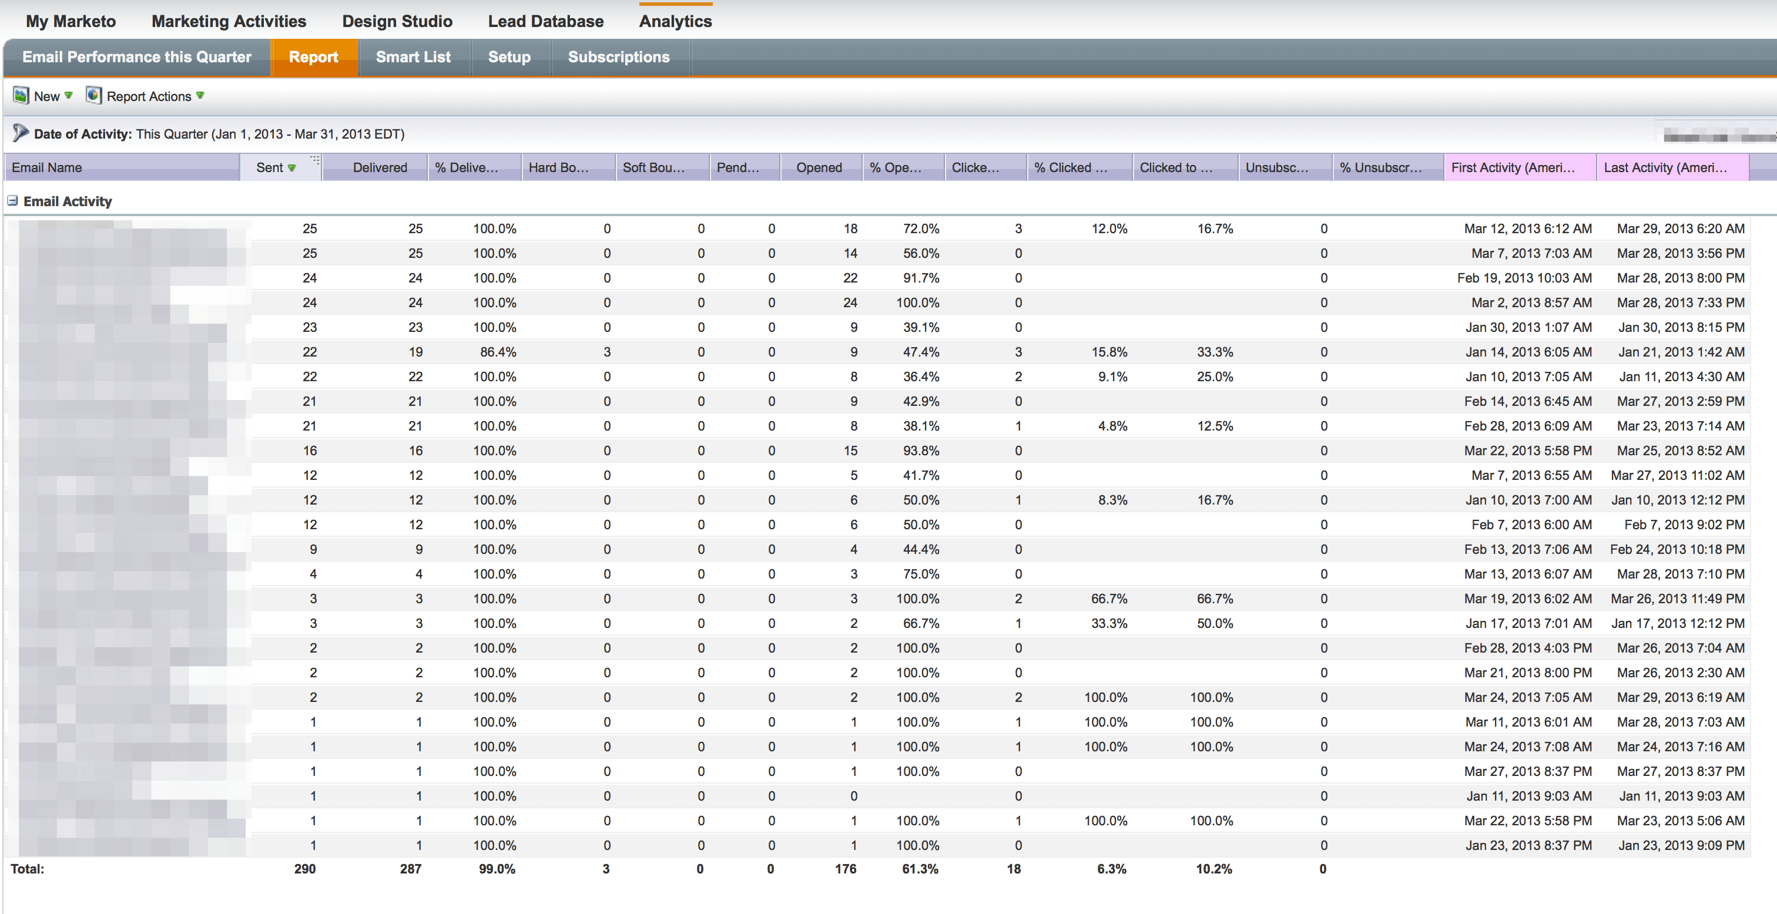
Task: Open the Report Actions dropdown arrow
Action: tap(200, 95)
